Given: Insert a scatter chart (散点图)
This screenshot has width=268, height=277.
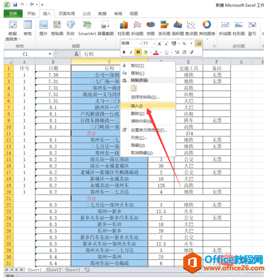Looking at the screenshot, I should tap(192, 28).
